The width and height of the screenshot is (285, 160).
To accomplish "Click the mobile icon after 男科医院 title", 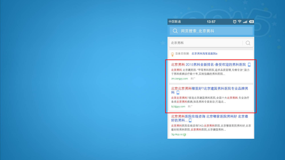I will tap(249, 65).
